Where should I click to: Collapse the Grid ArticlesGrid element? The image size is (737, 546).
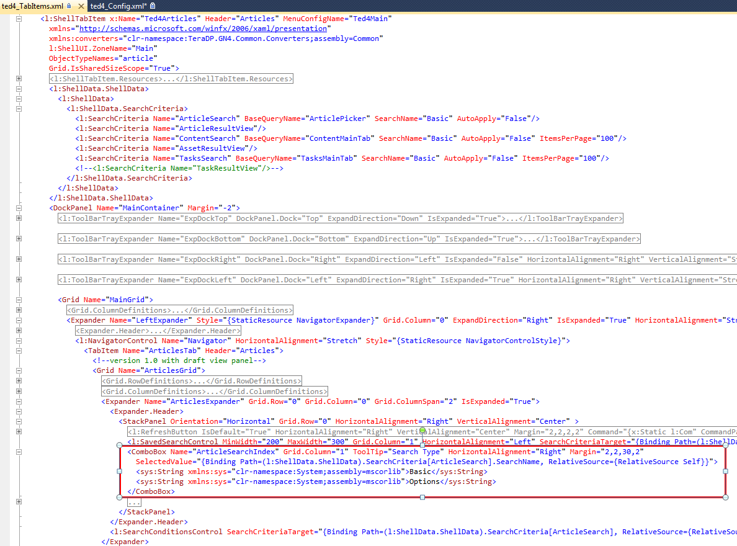19,370
